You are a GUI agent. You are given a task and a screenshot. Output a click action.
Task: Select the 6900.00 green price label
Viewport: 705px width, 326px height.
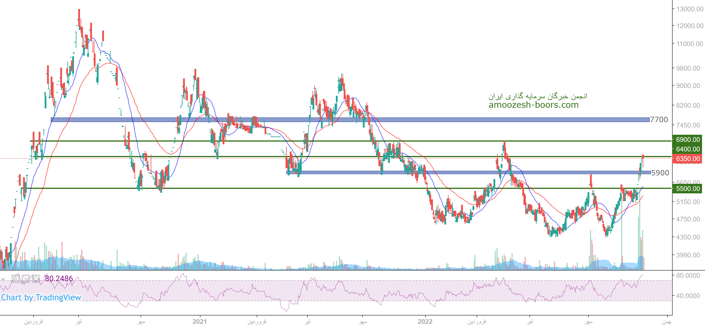coord(688,140)
